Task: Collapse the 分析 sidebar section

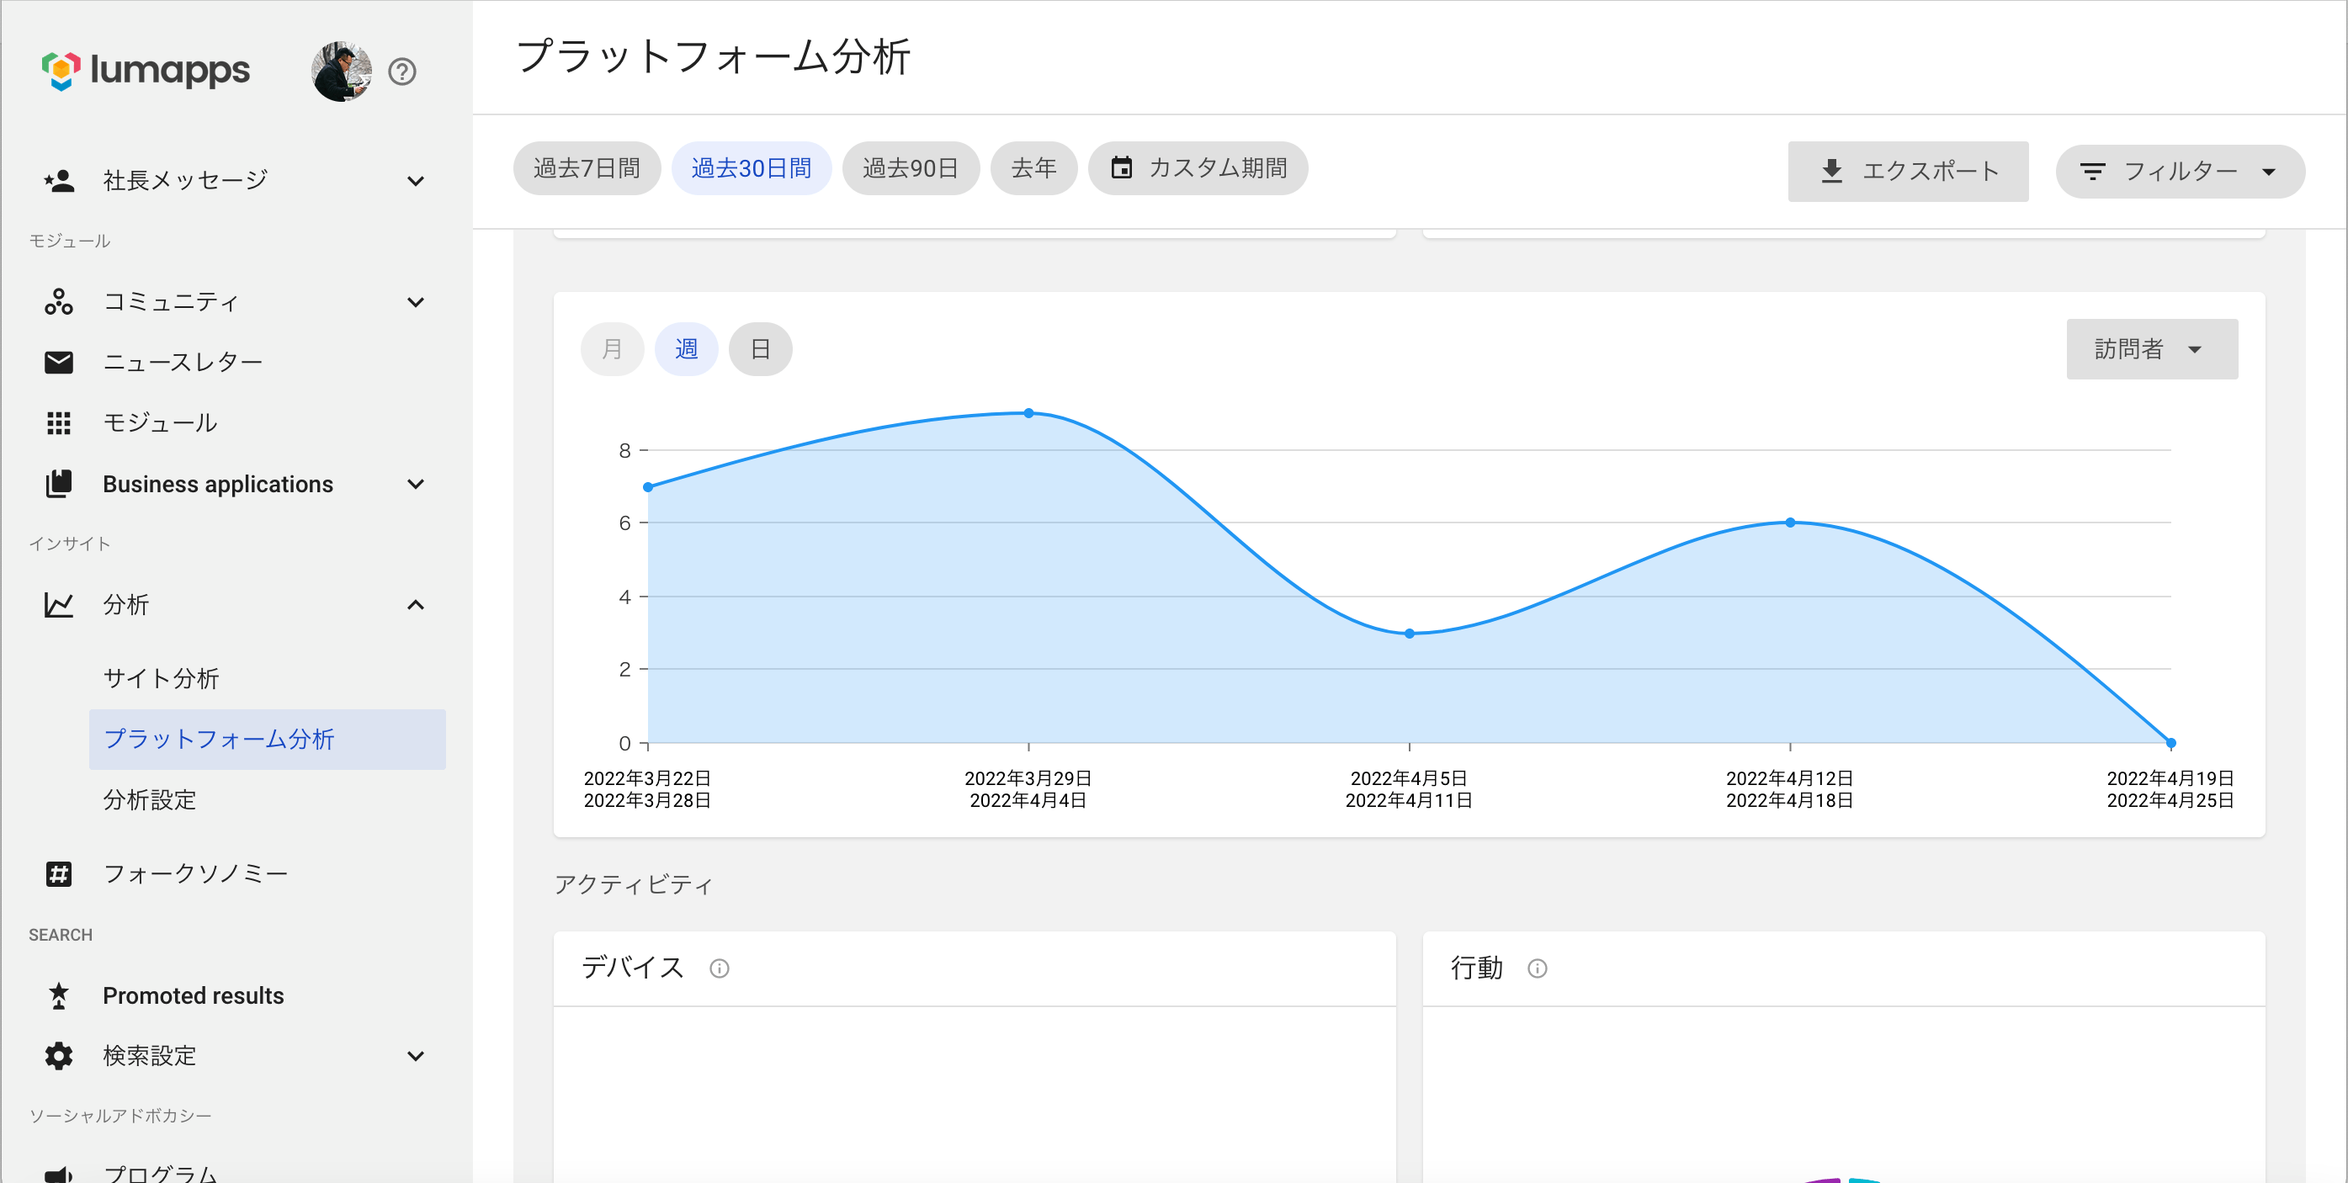Action: point(416,604)
